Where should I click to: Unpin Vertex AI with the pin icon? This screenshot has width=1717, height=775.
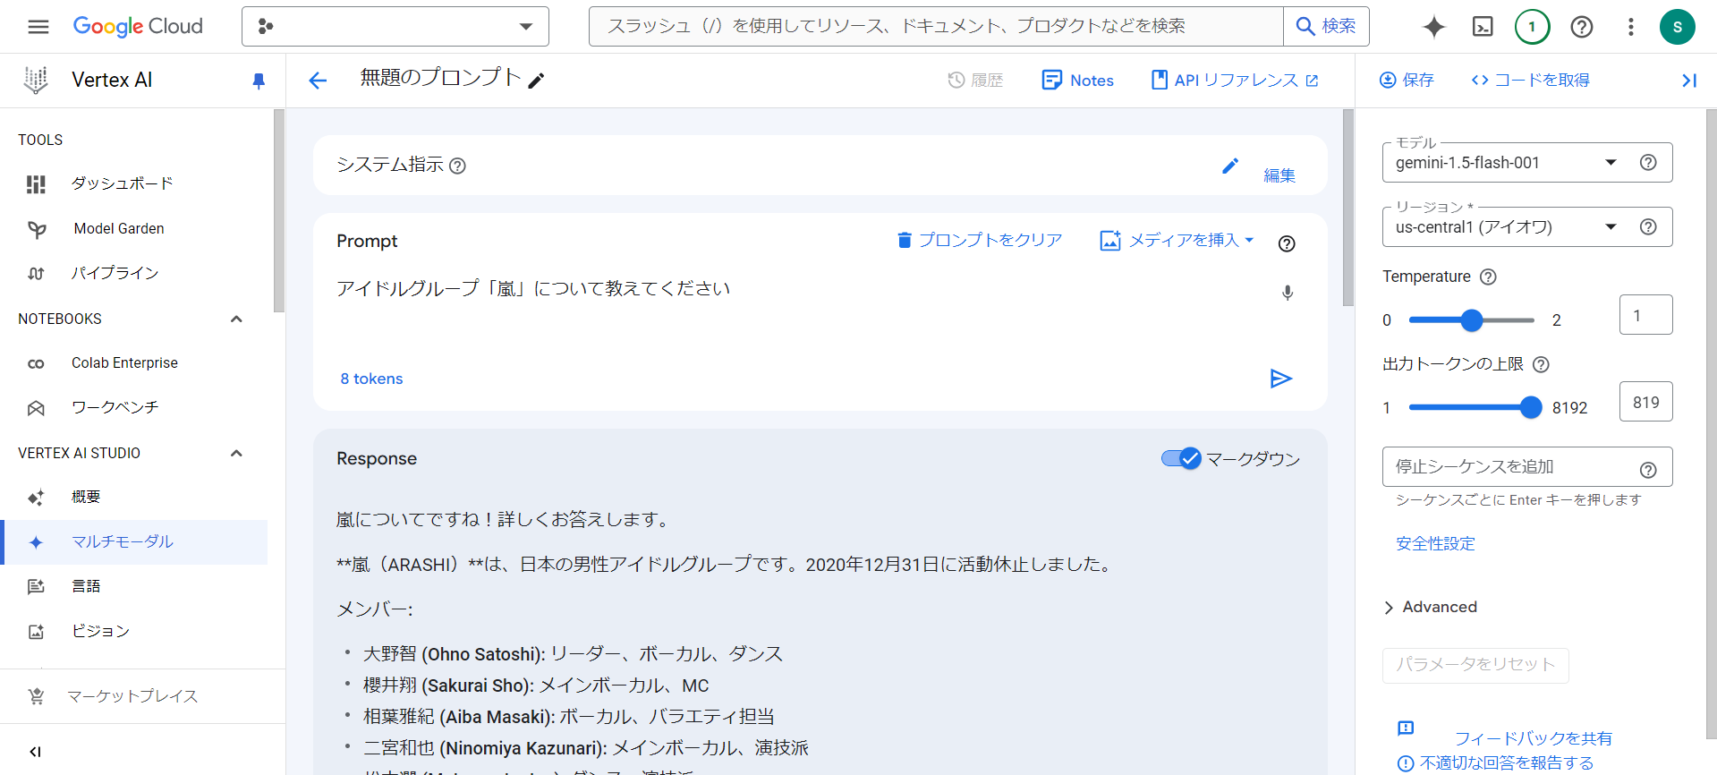point(259,81)
